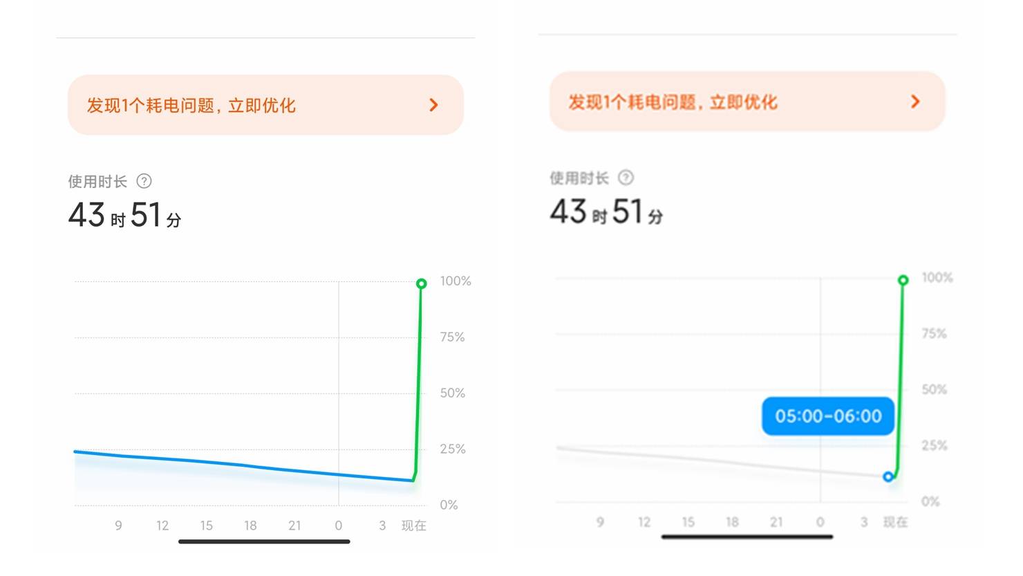Click the 现在 axis label on left chart
Screen dimensions: 1023x576
tap(413, 526)
